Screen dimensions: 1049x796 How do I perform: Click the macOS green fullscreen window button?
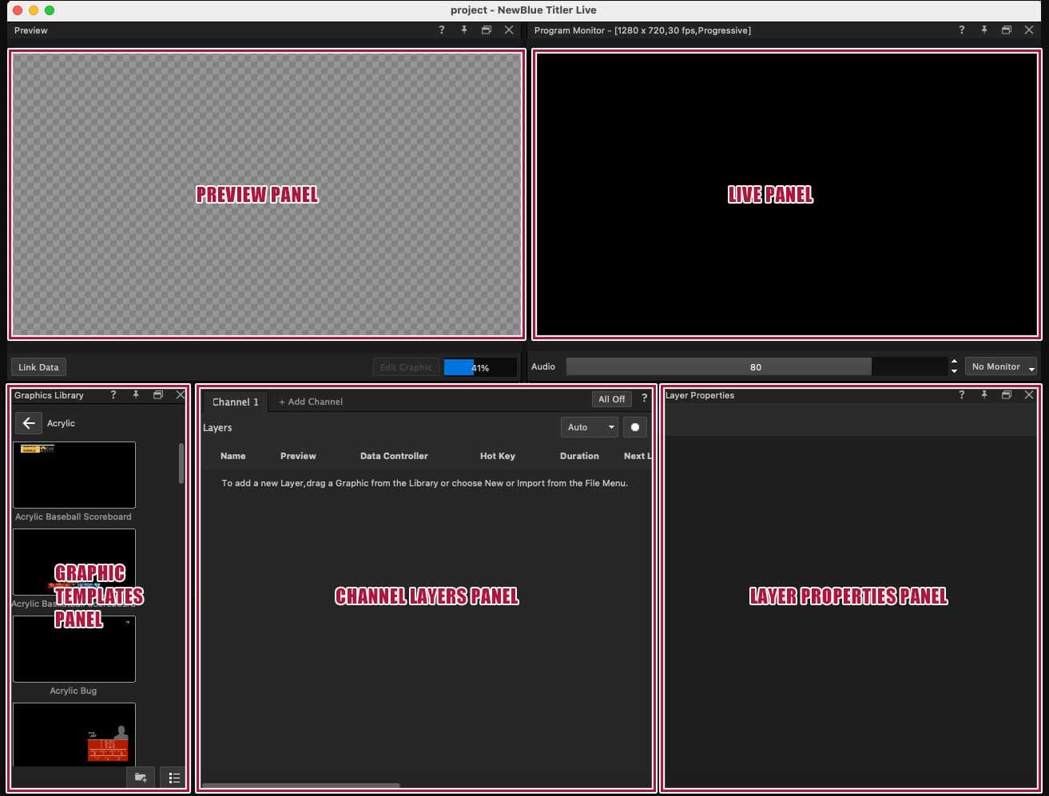pos(50,10)
